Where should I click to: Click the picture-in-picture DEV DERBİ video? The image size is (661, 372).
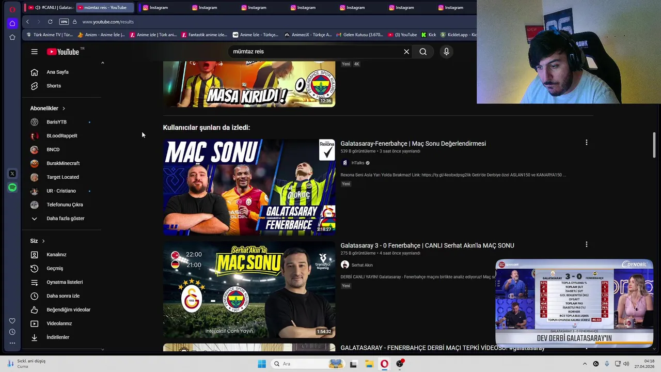click(x=574, y=303)
